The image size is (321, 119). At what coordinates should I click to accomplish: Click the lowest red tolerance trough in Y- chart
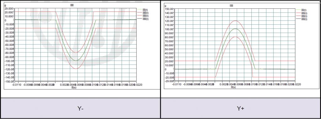click(x=76, y=69)
